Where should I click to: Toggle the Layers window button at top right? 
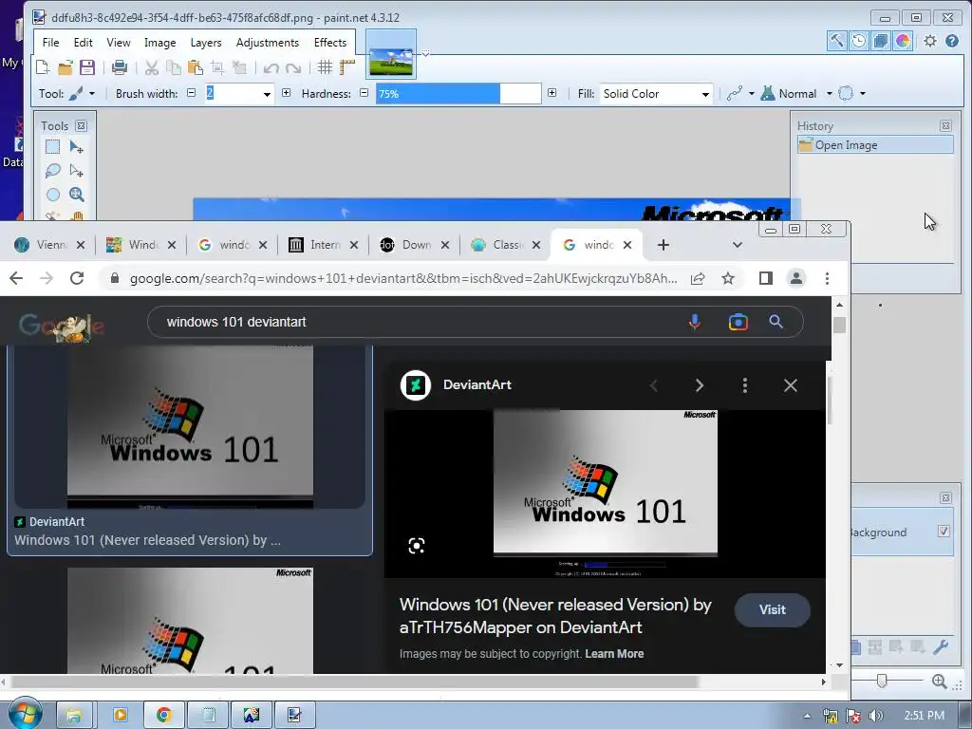tap(880, 41)
